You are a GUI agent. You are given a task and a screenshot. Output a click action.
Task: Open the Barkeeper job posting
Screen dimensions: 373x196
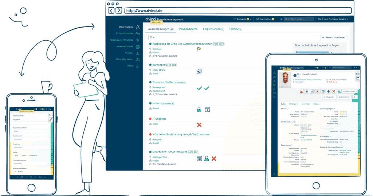tap(159, 65)
